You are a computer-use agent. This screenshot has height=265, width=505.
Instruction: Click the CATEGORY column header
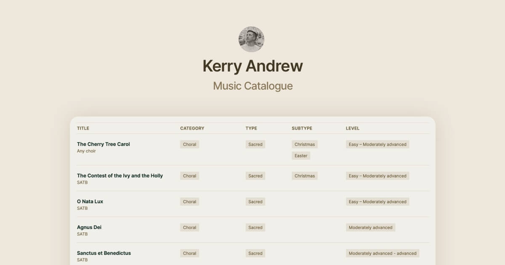click(192, 128)
